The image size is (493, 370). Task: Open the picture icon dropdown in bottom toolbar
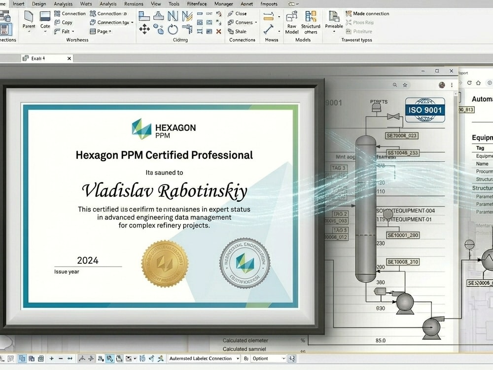(135, 358)
